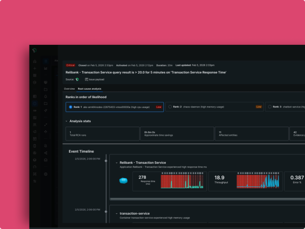Click the highlighted circular icon in left navigation

coord(35,103)
